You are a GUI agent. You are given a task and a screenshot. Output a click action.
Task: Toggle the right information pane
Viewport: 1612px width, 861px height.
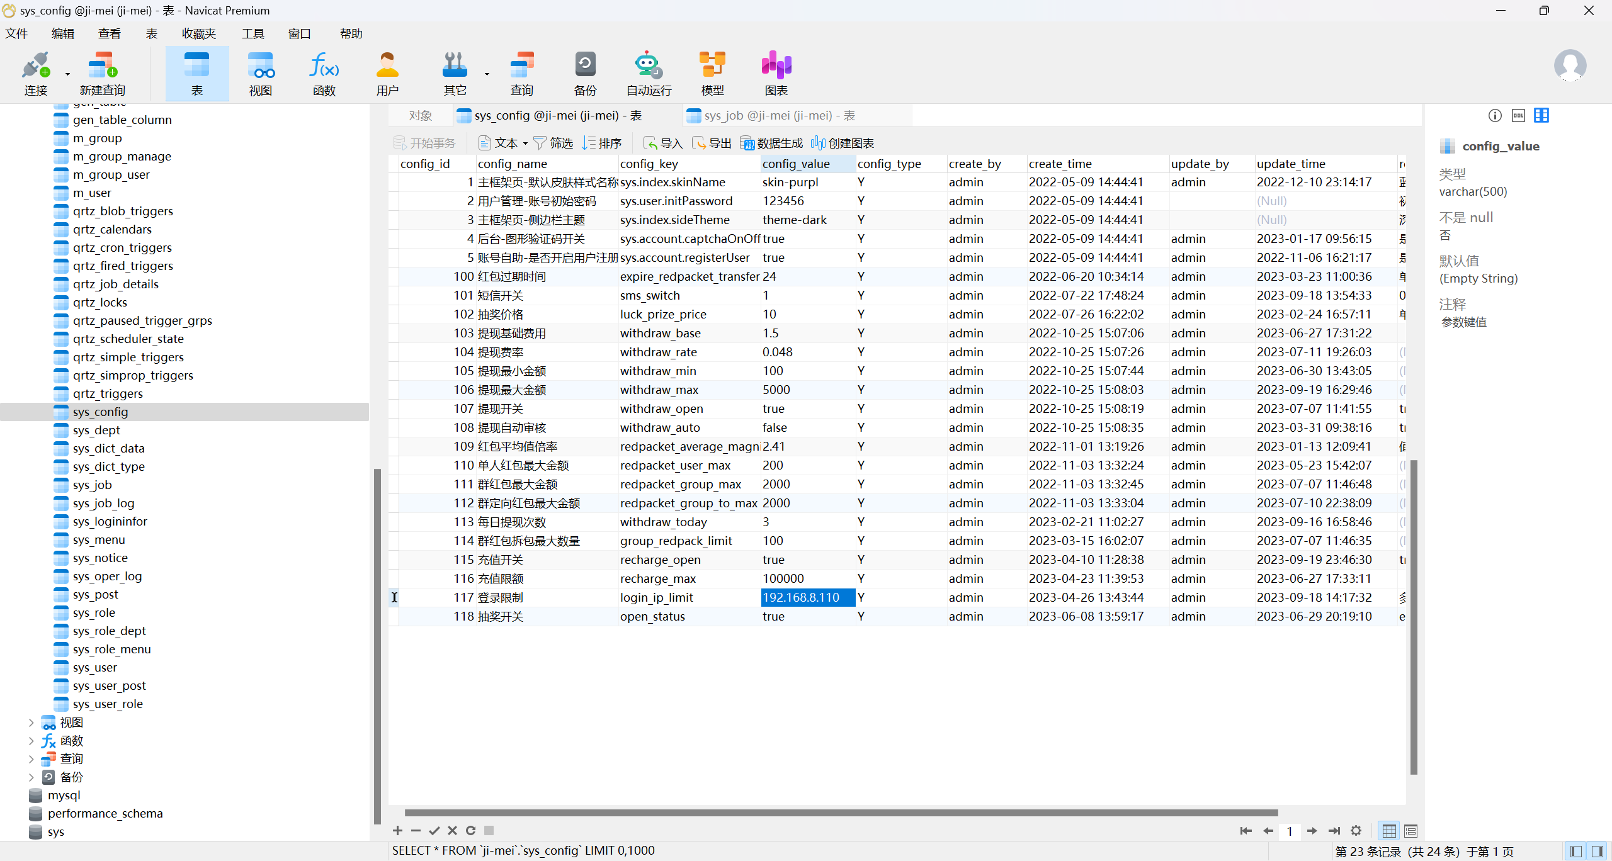coord(1598,851)
